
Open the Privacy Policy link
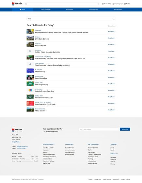click(x=98, y=179)
